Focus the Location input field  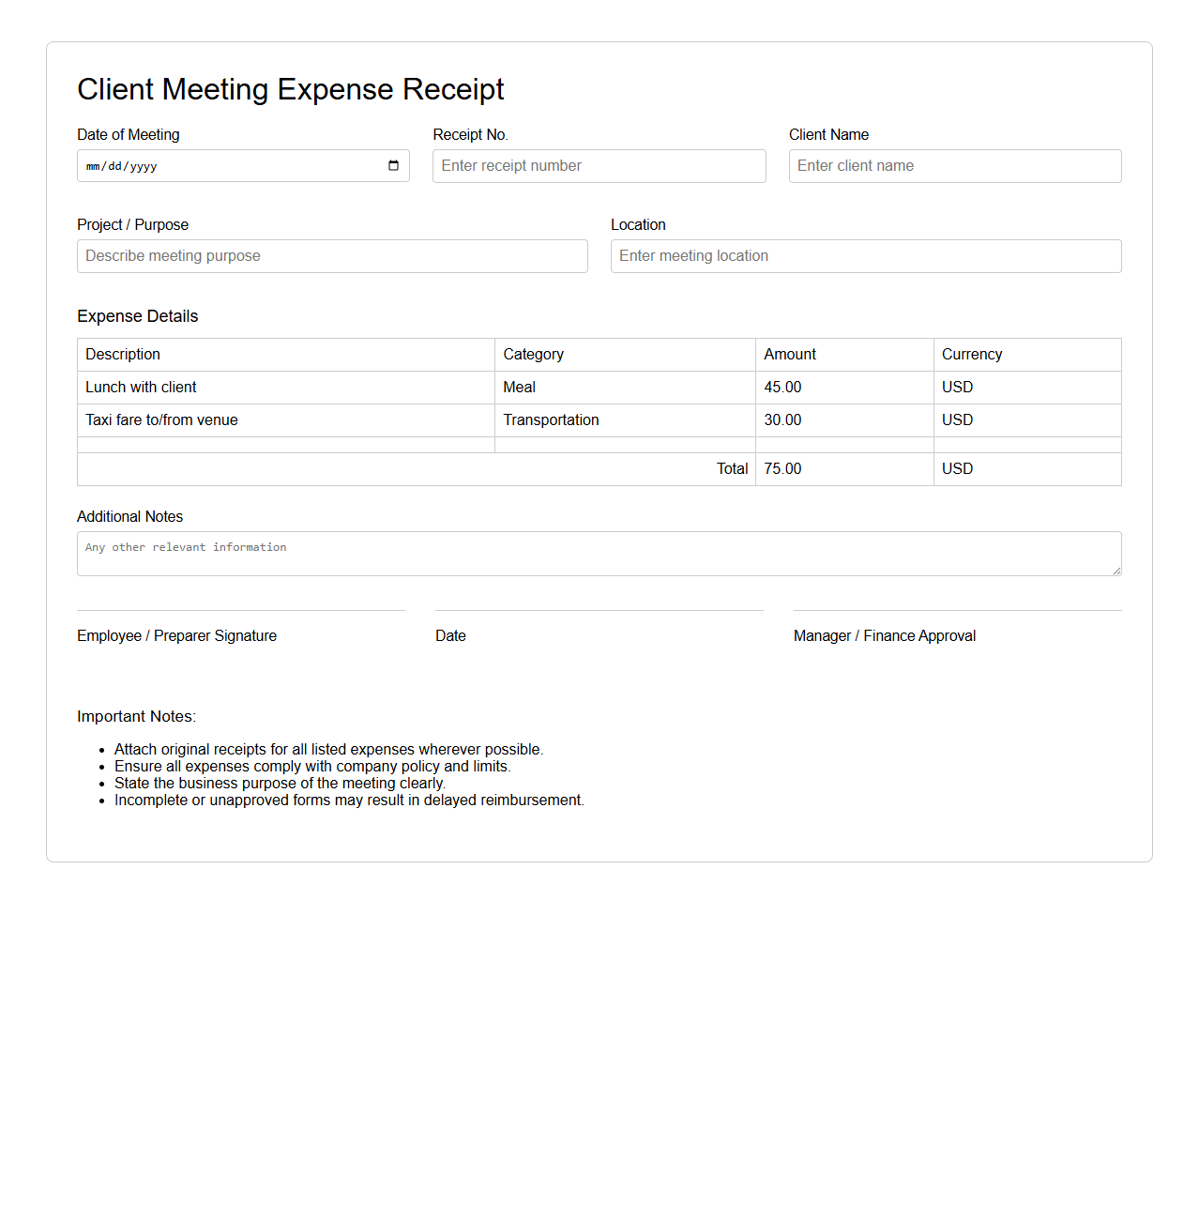pyautogui.click(x=865, y=256)
